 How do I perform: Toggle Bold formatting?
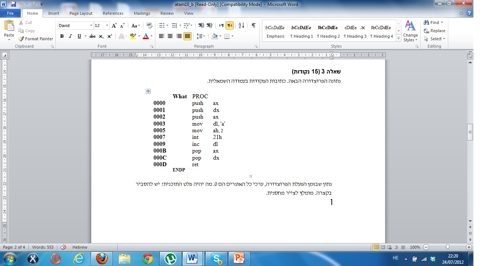coord(62,36)
